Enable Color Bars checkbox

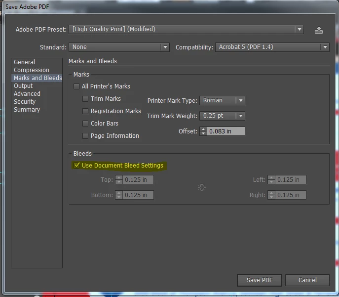pyautogui.click(x=85, y=124)
